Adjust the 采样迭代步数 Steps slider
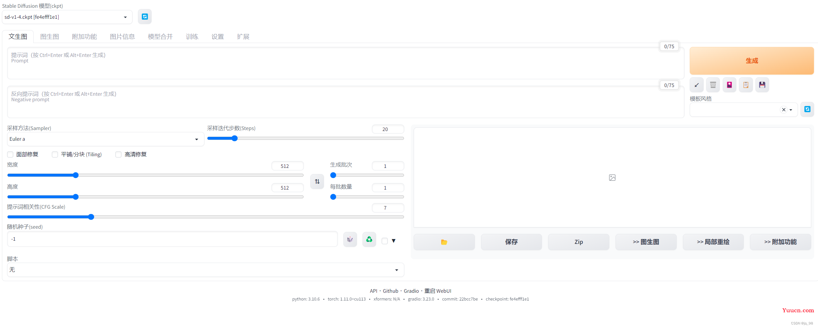The height and width of the screenshot is (328, 818). click(x=305, y=138)
